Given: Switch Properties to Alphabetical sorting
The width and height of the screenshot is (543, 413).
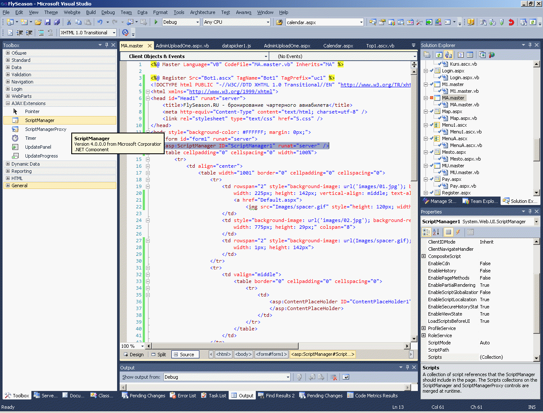Looking at the screenshot, I should tap(436, 232).
